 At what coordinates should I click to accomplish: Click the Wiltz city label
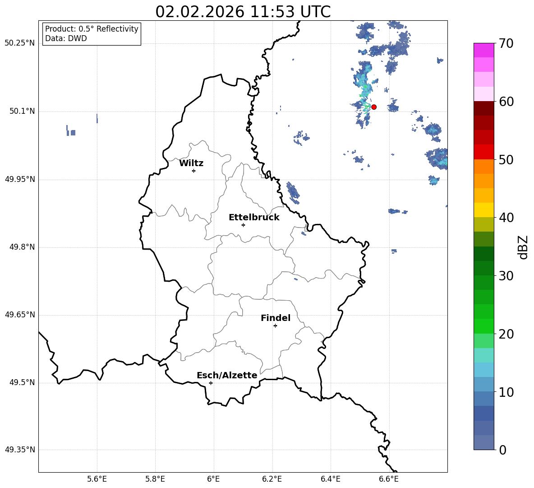point(191,163)
